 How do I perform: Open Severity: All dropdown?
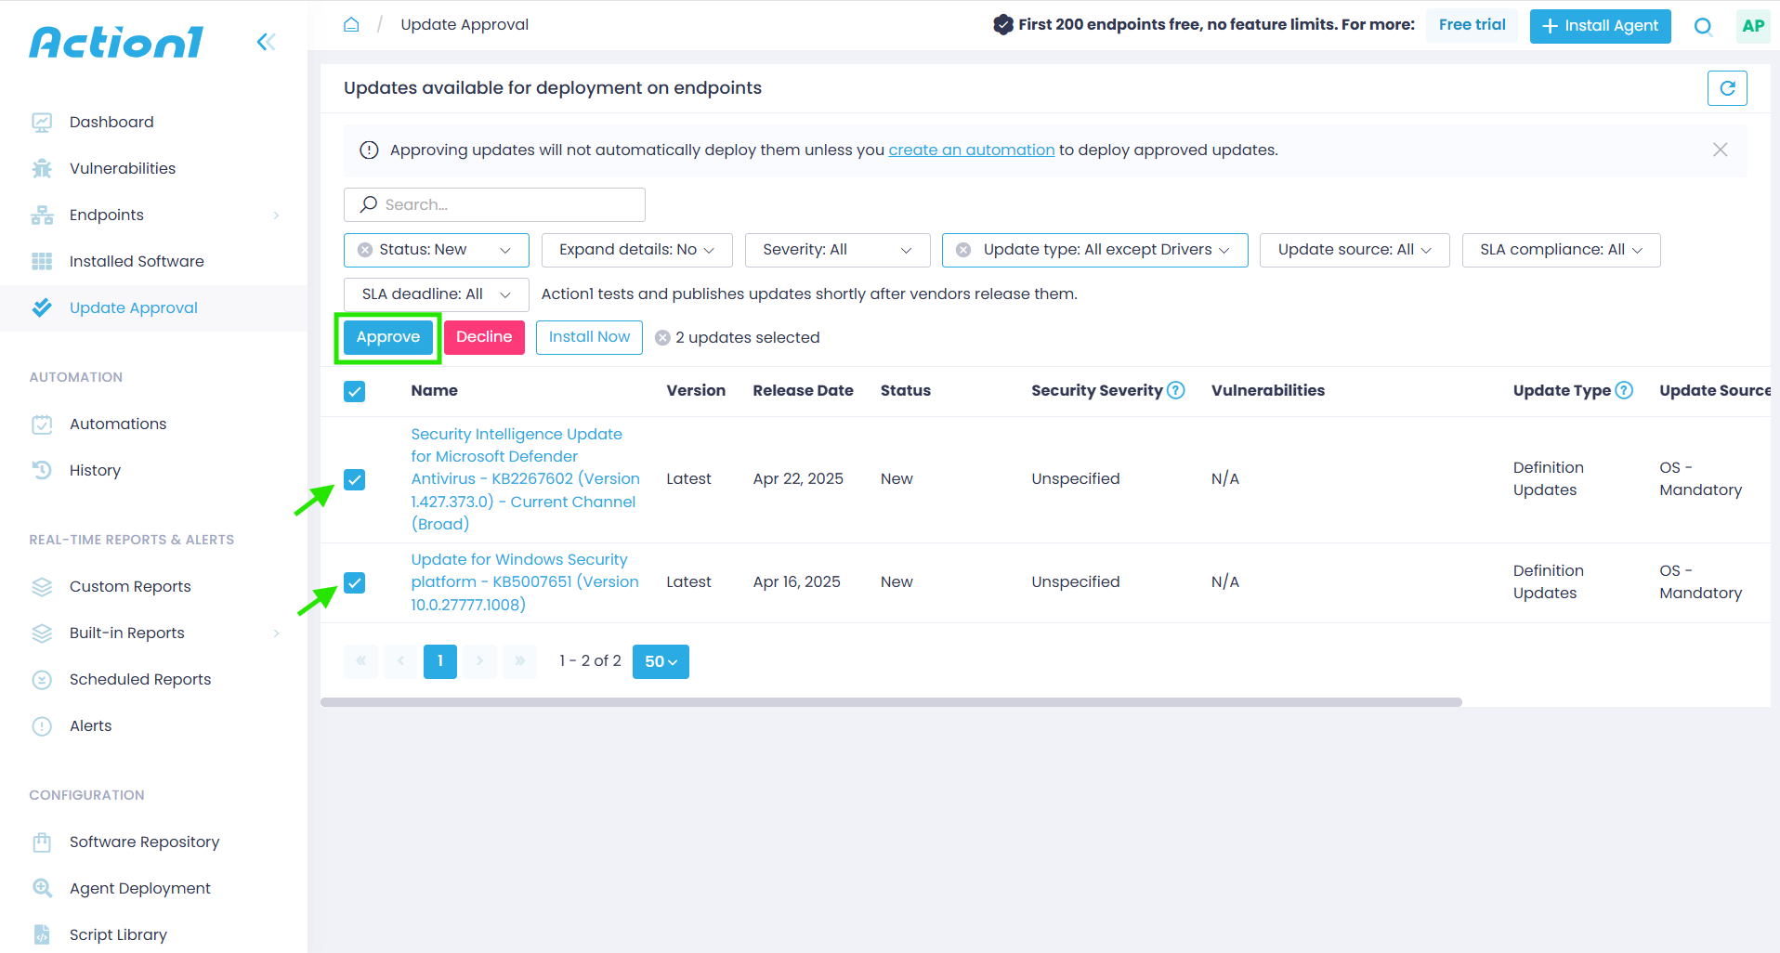tap(837, 250)
